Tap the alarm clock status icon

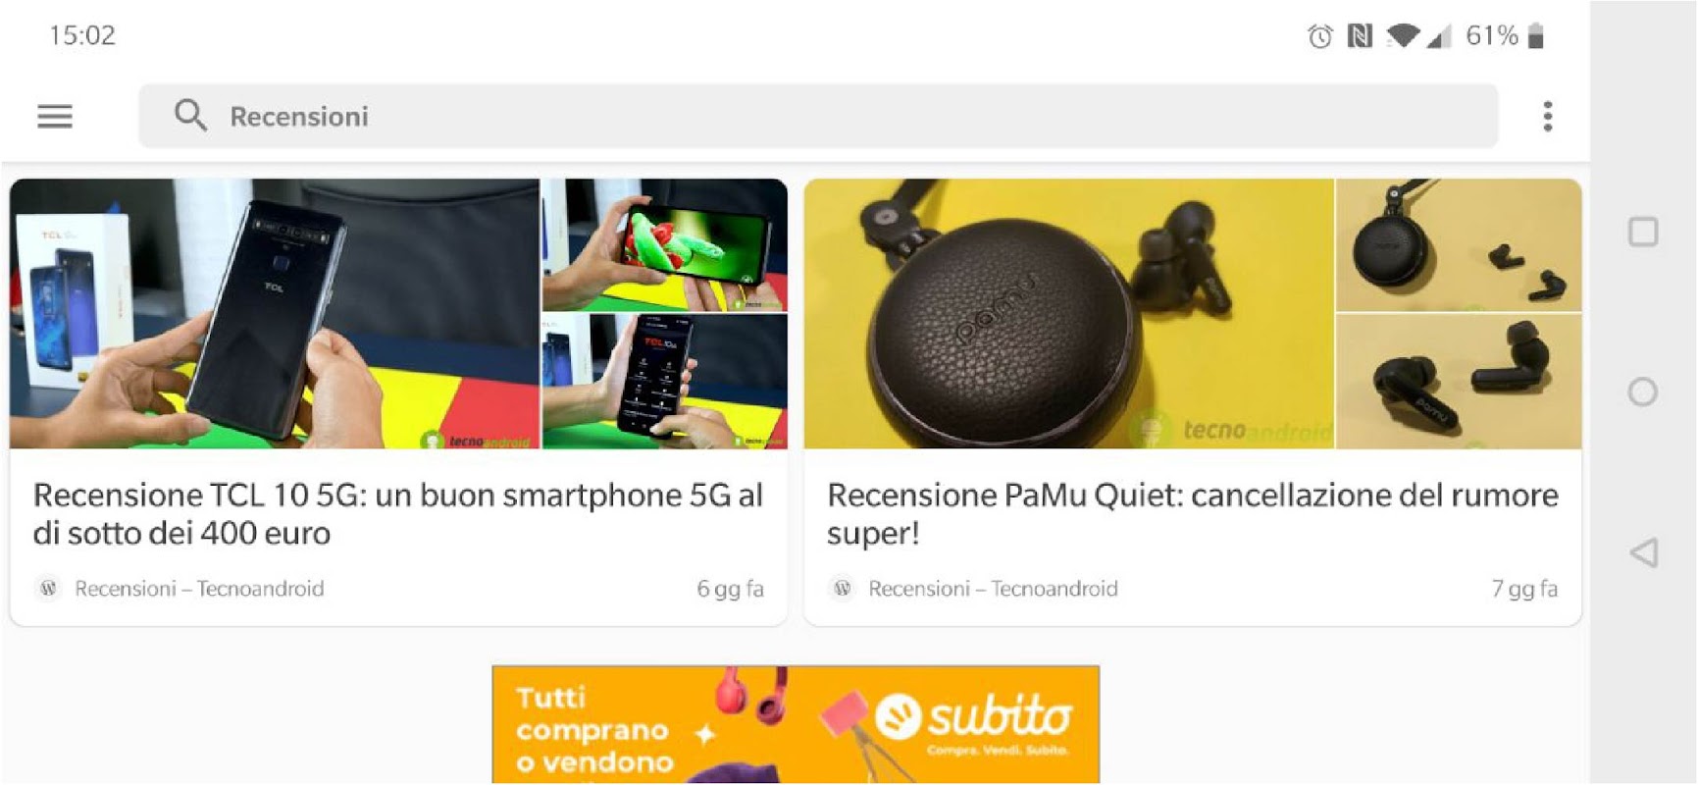pyautogui.click(x=1320, y=37)
